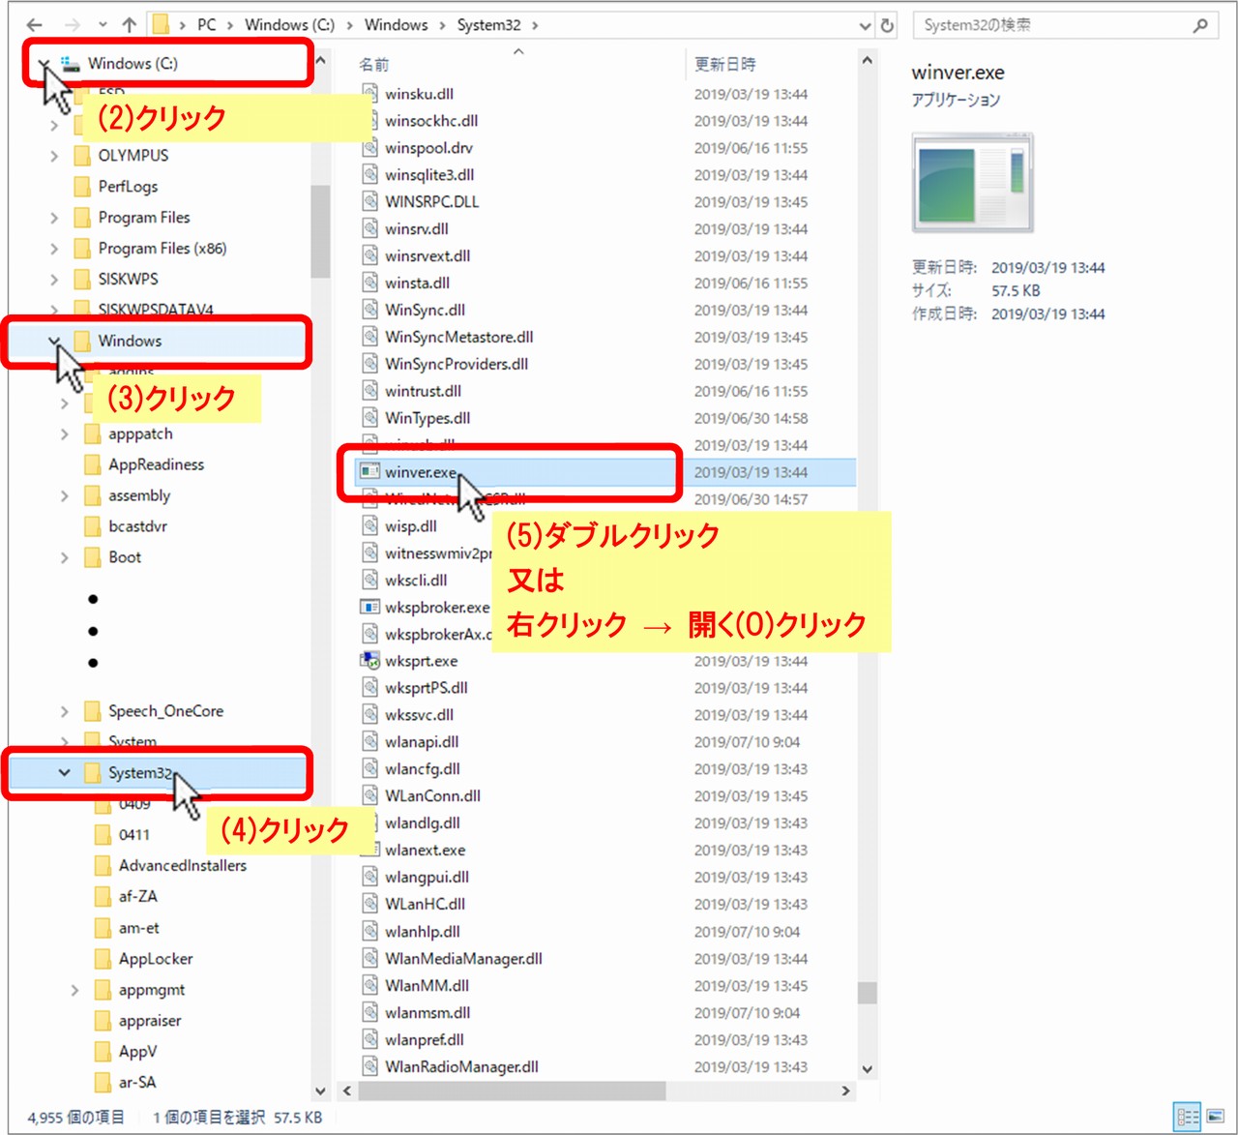The height and width of the screenshot is (1135, 1238).
Task: Select the appraiser folder icon
Action: 103,1021
